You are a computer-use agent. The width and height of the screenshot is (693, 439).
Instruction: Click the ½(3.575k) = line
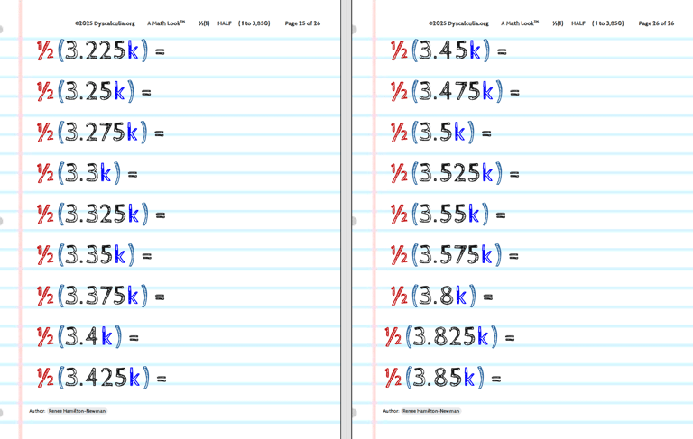click(455, 255)
